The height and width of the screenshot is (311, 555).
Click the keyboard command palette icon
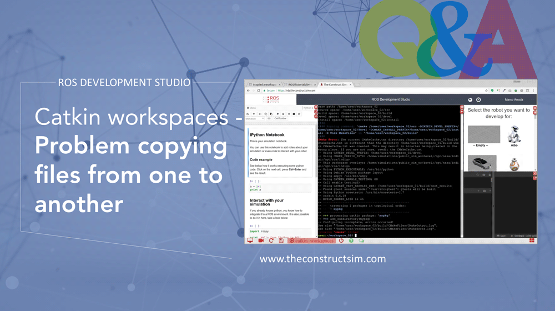tap(269, 119)
